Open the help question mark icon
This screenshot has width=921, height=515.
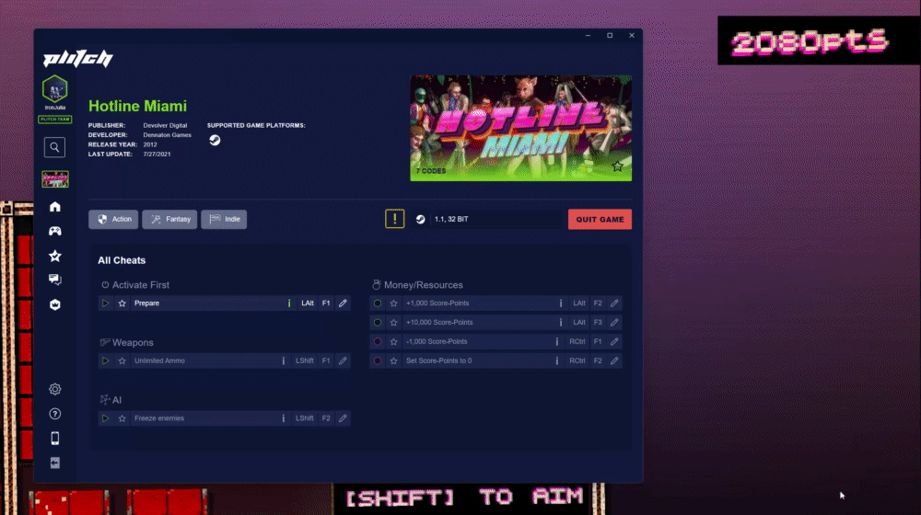(54, 414)
